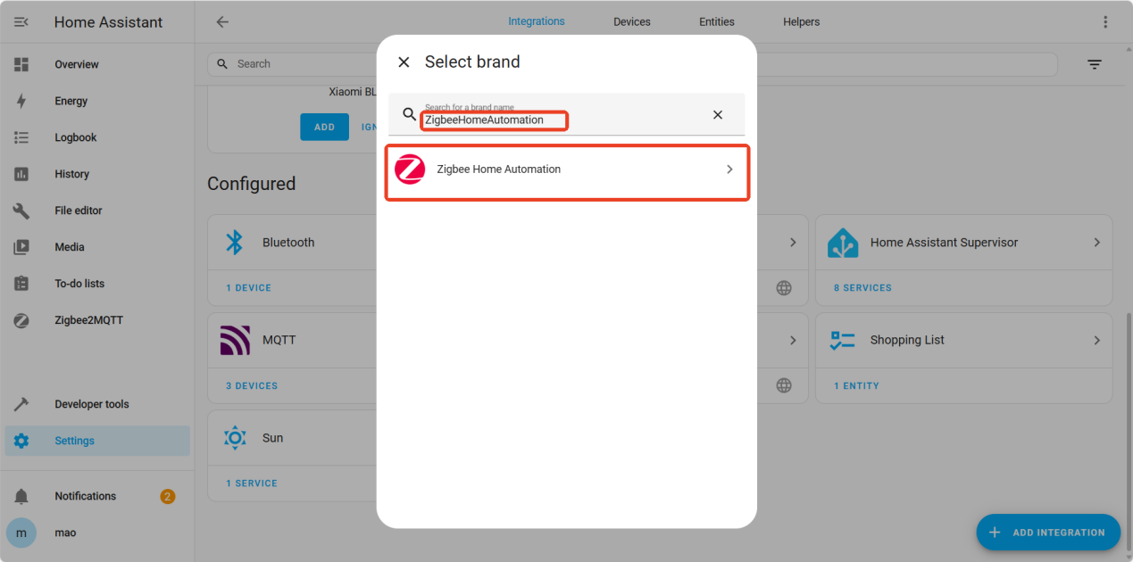Click the MQTT integration logo
This screenshot has height=562, width=1133.
pos(235,340)
